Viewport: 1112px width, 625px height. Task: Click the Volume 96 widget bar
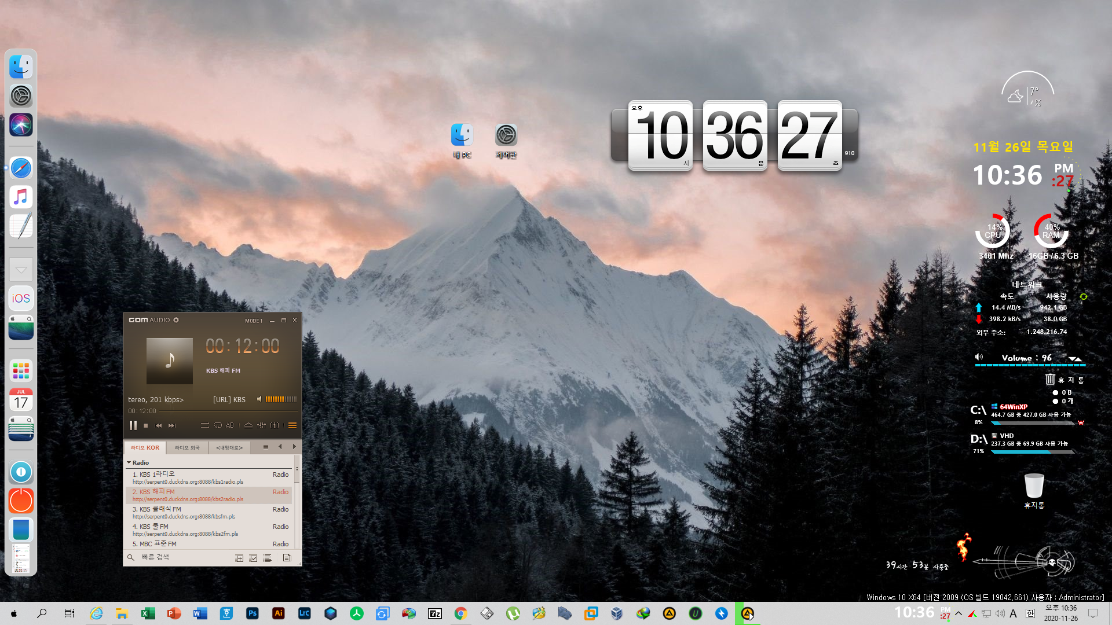1030,365
